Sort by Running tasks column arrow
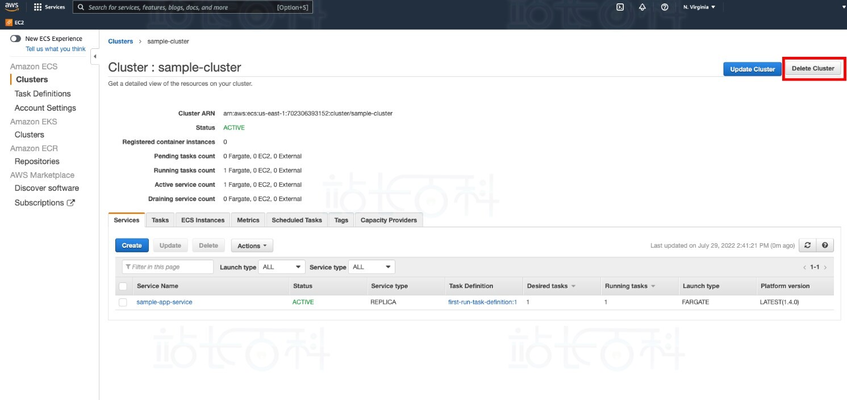 click(x=653, y=286)
